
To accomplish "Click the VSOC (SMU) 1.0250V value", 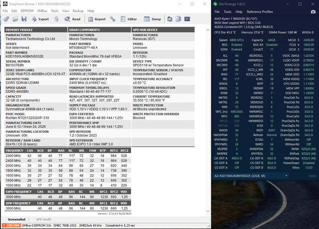I will point(309,55).
